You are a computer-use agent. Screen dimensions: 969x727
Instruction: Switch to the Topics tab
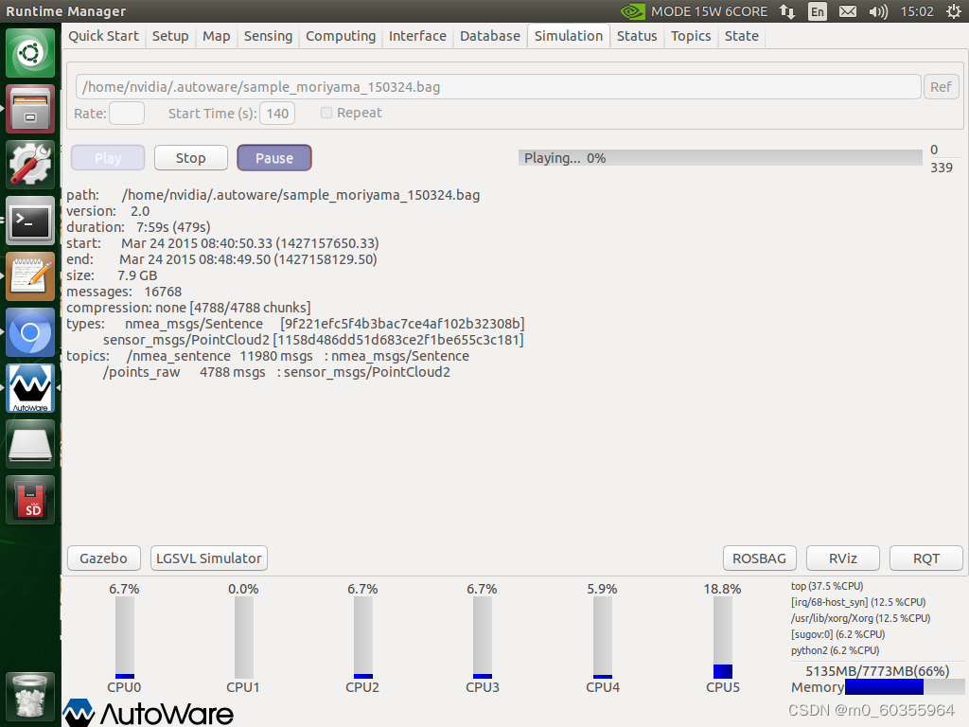(691, 36)
